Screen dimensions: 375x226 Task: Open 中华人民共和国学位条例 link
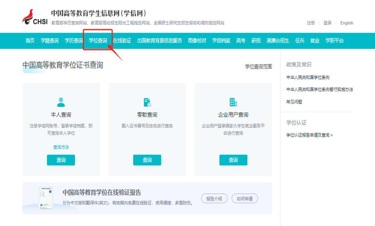308,77
